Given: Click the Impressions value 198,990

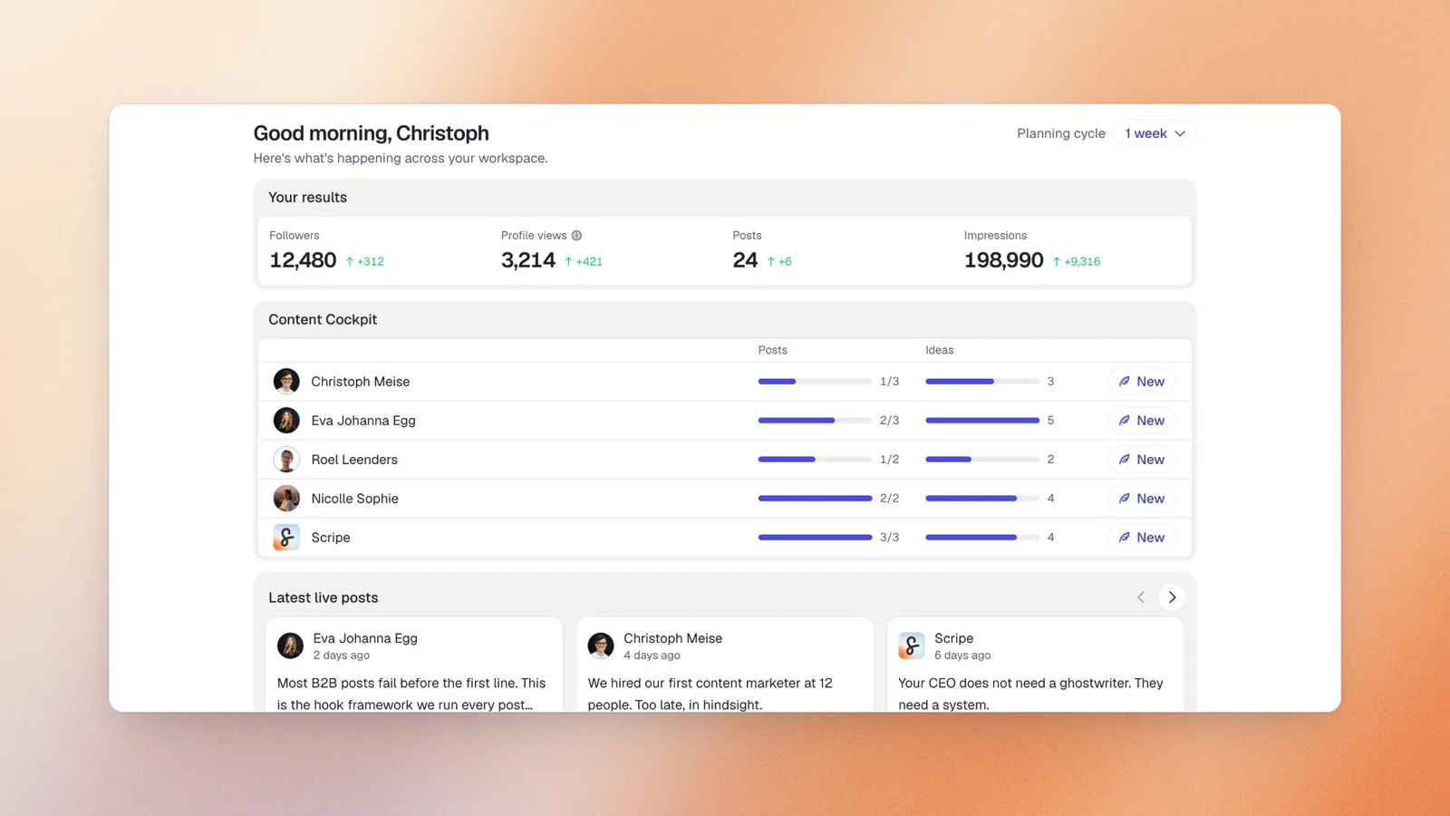Looking at the screenshot, I should [x=1004, y=261].
